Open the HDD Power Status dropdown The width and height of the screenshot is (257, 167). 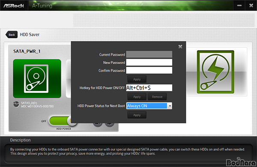click(x=170, y=106)
